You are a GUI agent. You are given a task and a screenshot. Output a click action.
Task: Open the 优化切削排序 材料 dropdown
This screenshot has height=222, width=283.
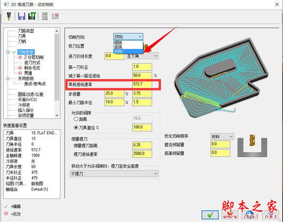coord(222,136)
